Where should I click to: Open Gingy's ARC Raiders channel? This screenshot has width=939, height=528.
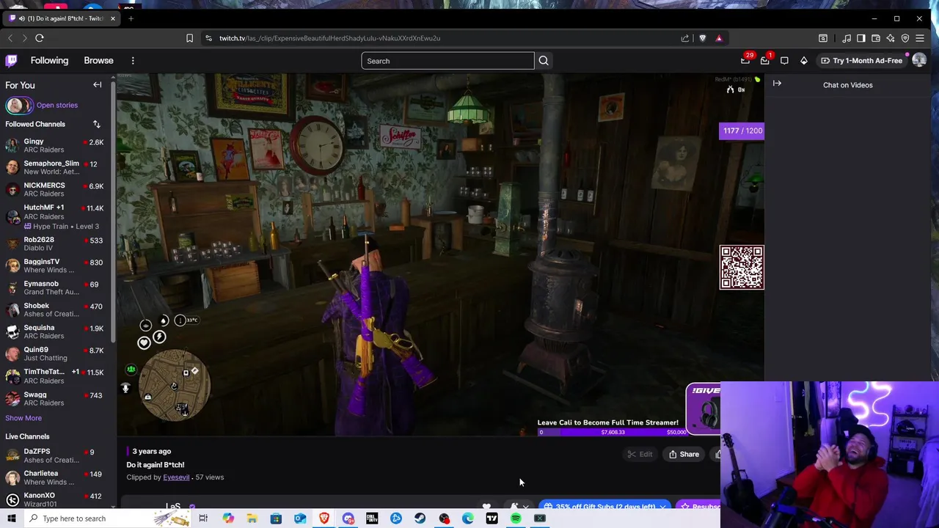[x=56, y=145]
